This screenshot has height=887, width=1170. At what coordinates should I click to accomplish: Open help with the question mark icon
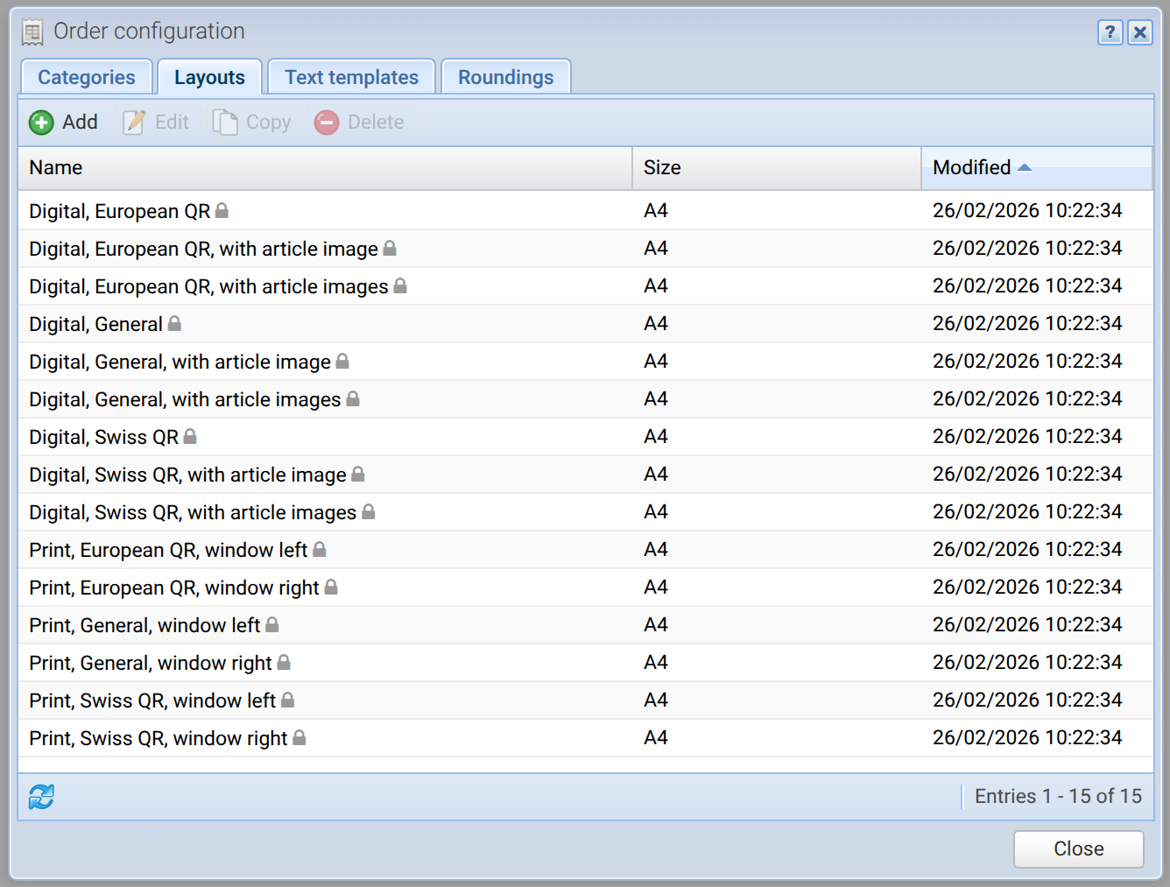[x=1110, y=32]
